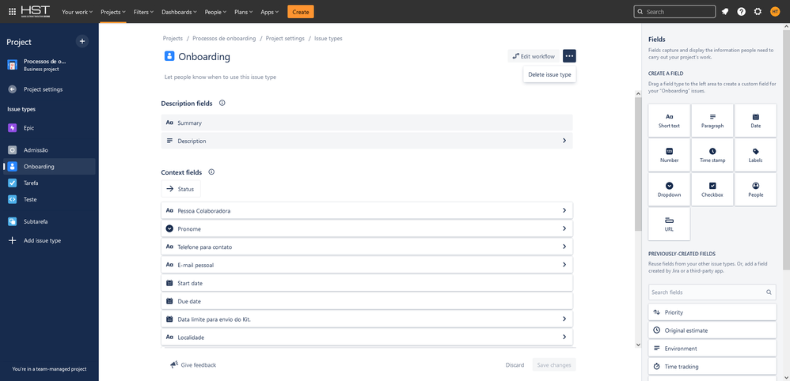The image size is (790, 381).
Task: Choose Delete issue type menu entry
Action: point(549,74)
